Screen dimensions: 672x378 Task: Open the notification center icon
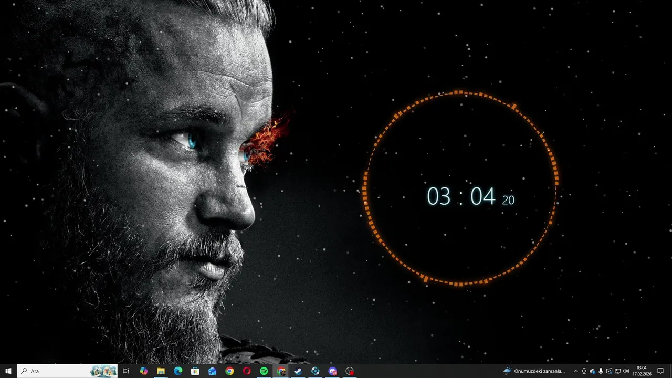(660, 371)
